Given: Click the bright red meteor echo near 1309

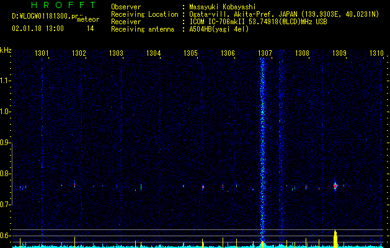Looking at the screenshot, I should [x=335, y=186].
